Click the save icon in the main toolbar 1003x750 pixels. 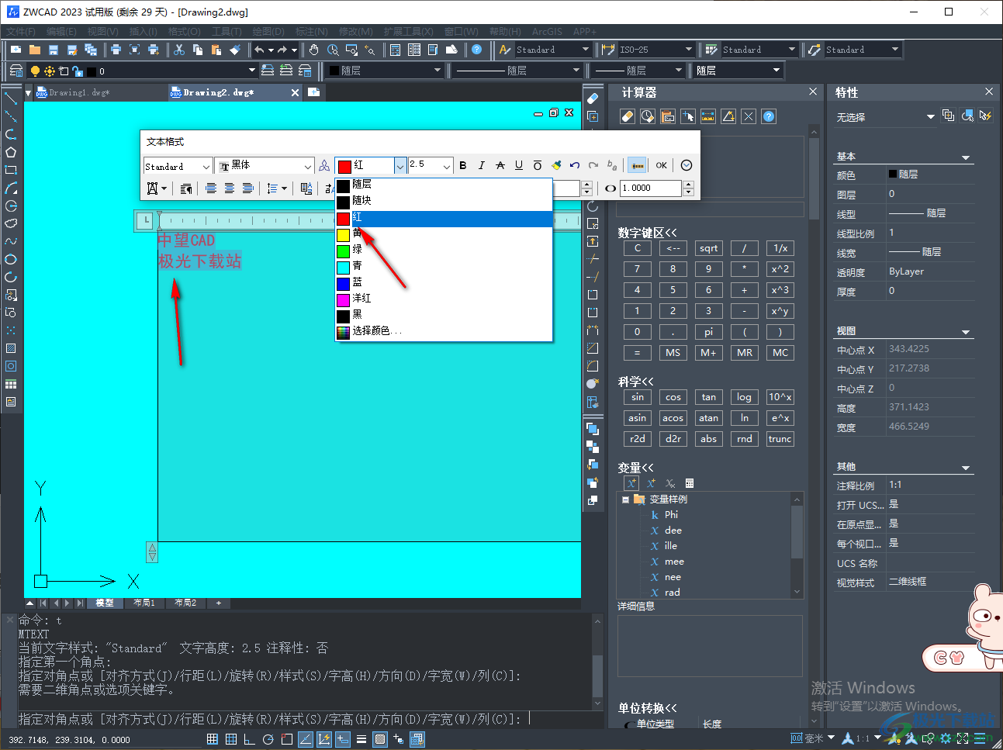click(54, 50)
